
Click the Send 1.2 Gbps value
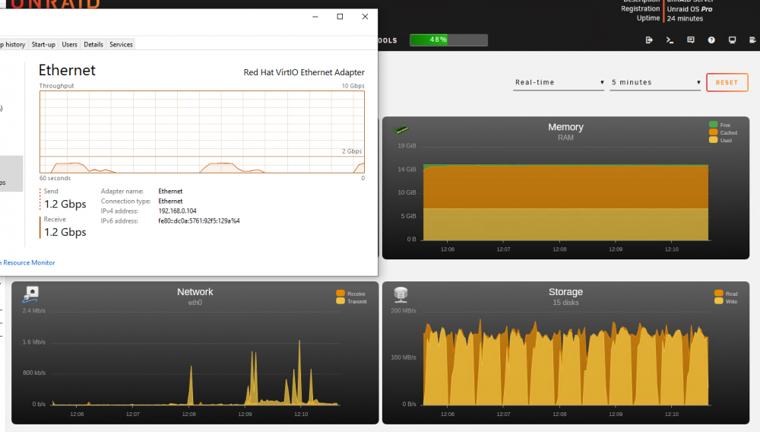coord(65,204)
